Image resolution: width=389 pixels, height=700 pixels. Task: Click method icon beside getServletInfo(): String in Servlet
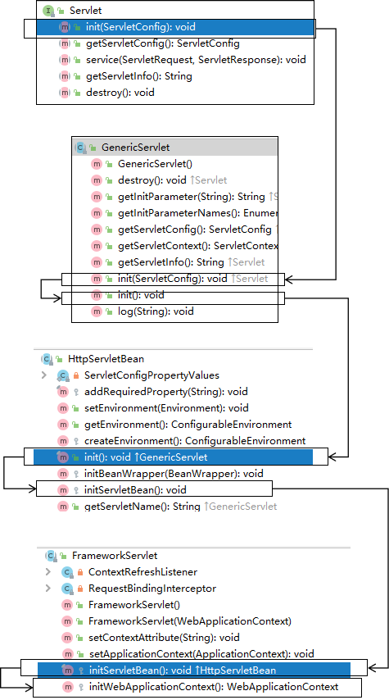point(65,76)
